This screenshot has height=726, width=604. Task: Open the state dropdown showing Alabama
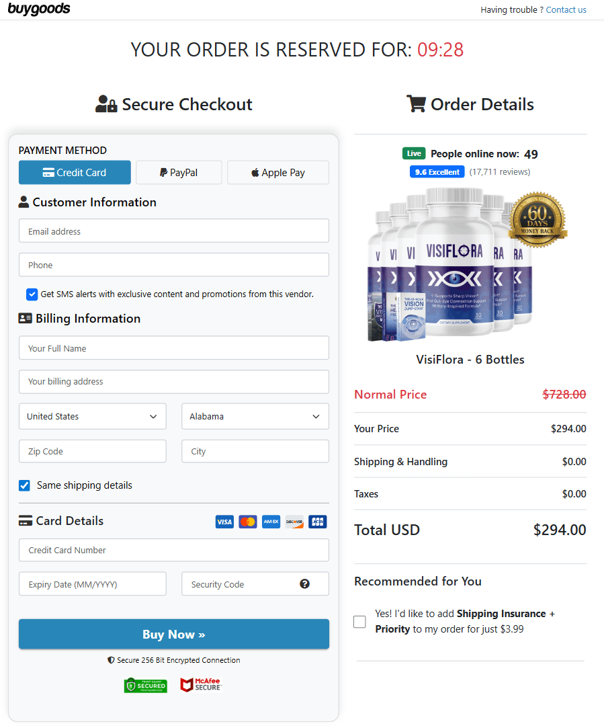(255, 416)
